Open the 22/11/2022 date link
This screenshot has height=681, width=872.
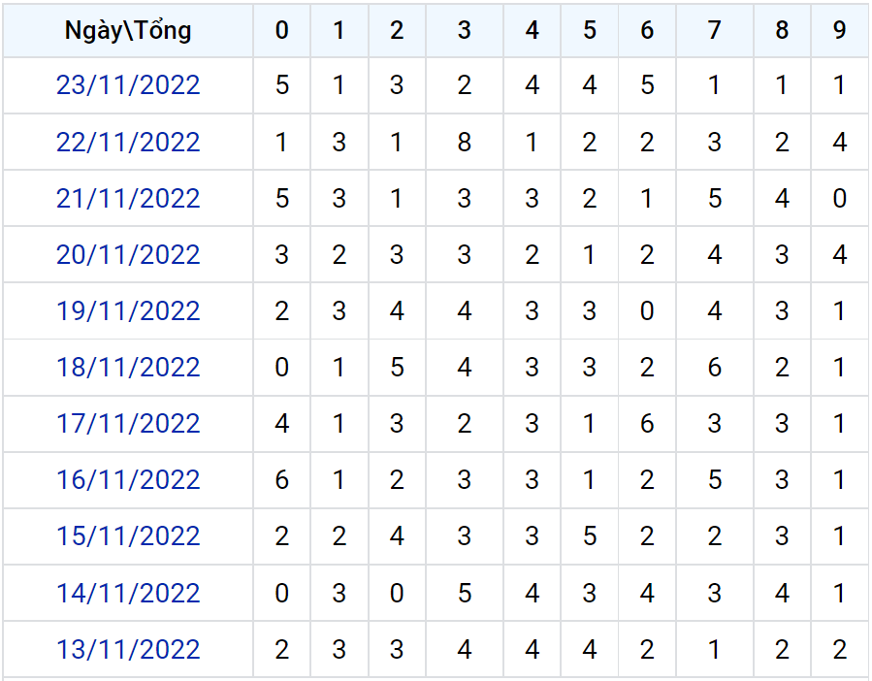point(128,143)
